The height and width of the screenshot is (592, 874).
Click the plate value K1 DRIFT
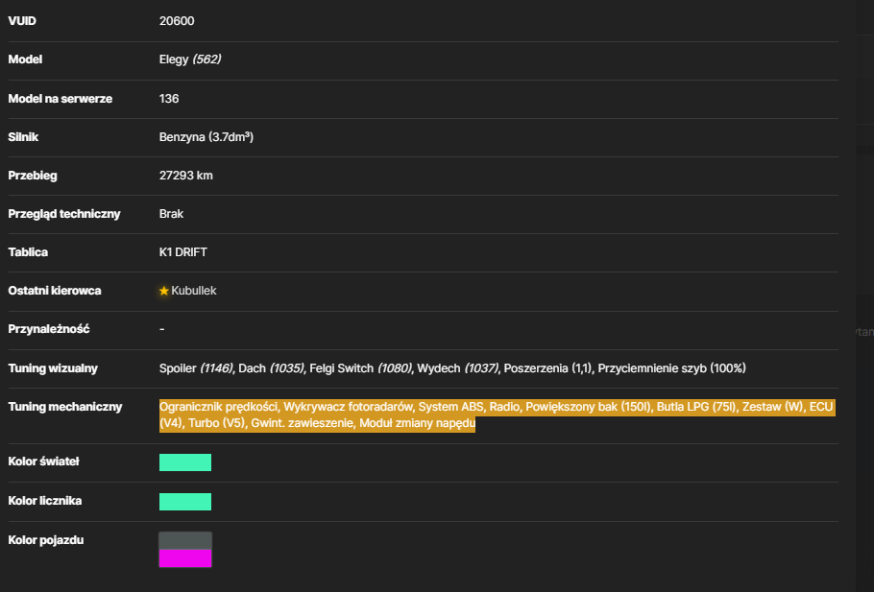(182, 252)
